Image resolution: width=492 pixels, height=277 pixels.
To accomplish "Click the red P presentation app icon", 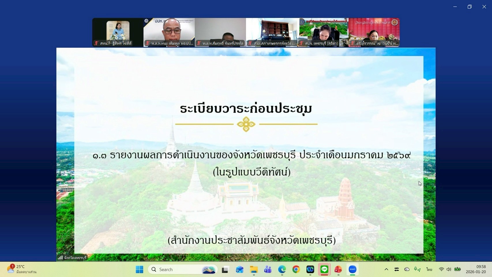I will [x=338, y=269].
